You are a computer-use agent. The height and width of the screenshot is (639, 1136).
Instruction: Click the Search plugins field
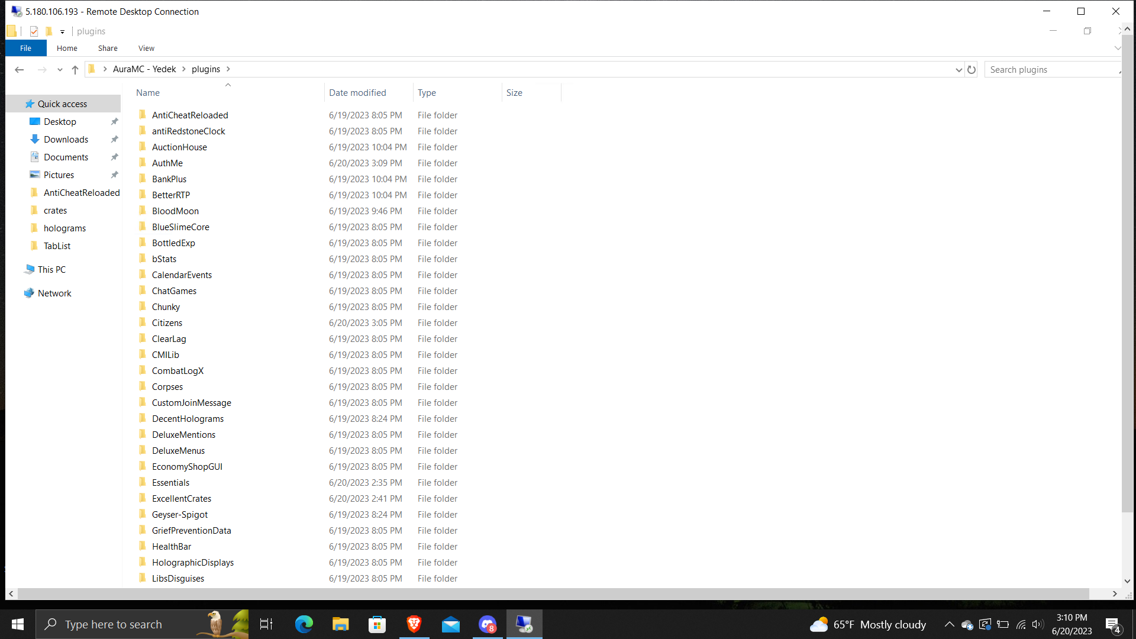(x=1053, y=70)
